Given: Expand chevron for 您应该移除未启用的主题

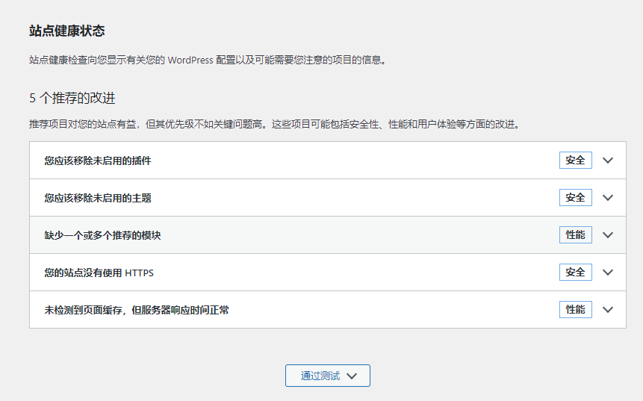Looking at the screenshot, I should [x=607, y=198].
